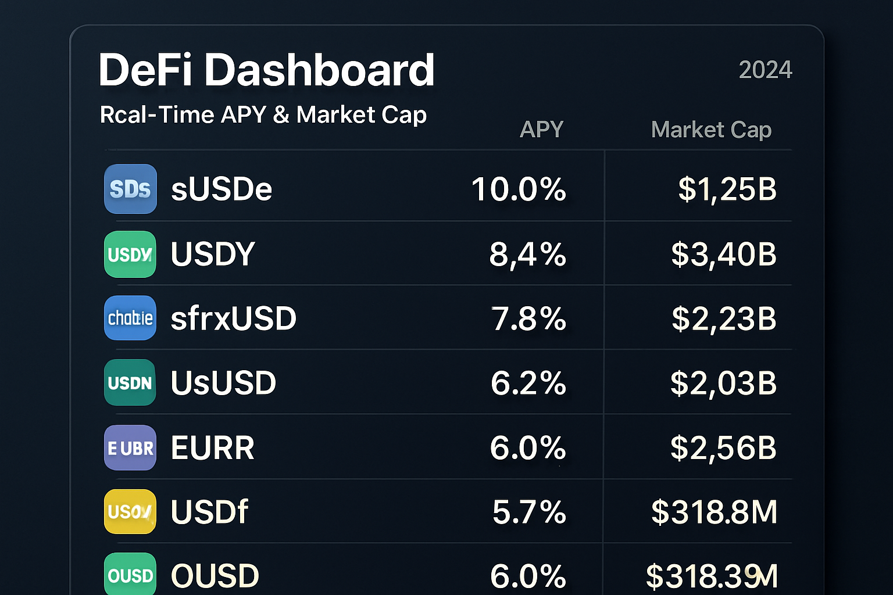Open the sUSDe token name
Viewport: 893px width, 595px height.
[x=222, y=189]
